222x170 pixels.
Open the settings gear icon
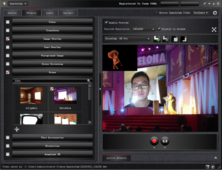pyautogui.click(x=215, y=13)
